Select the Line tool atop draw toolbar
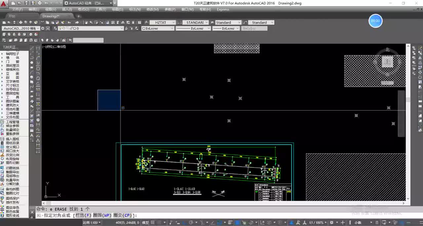423x226 pixels. pyautogui.click(x=32, y=48)
